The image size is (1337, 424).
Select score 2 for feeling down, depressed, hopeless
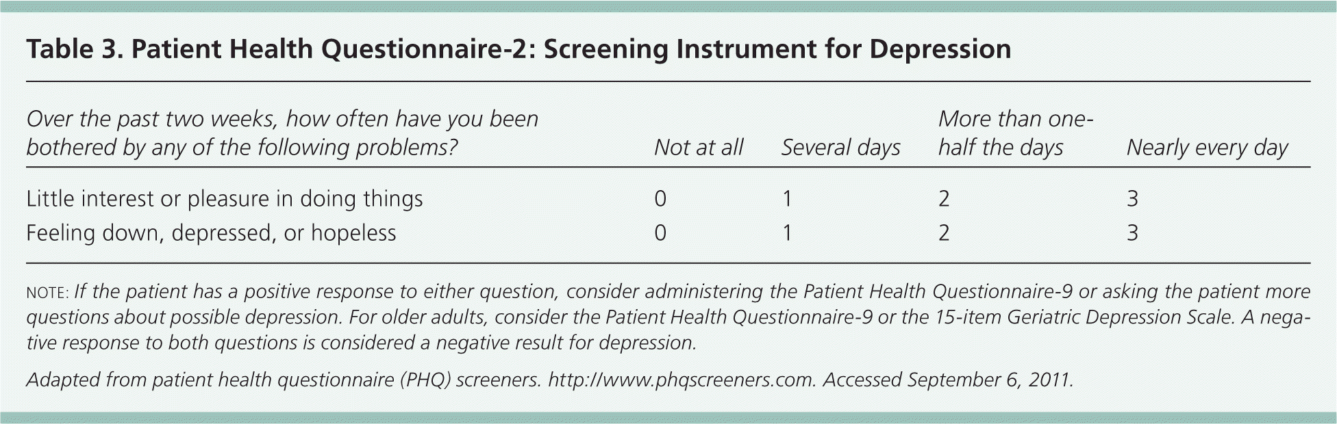point(944,233)
